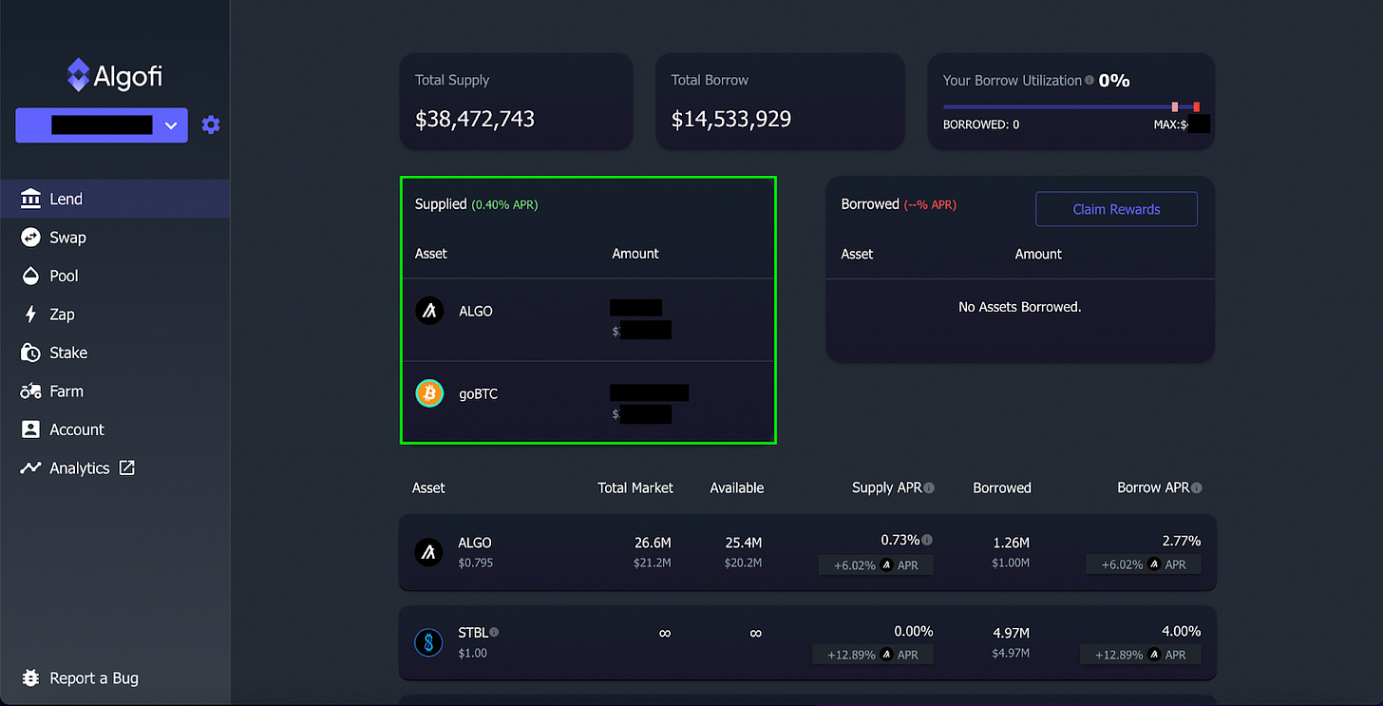This screenshot has height=706, width=1383.
Task: Open settings gear next to wallet selector
Action: (211, 124)
